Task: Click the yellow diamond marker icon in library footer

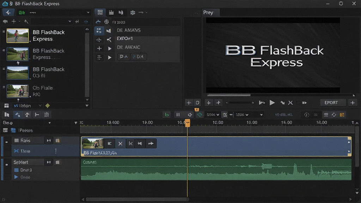Action: [x=48, y=106]
